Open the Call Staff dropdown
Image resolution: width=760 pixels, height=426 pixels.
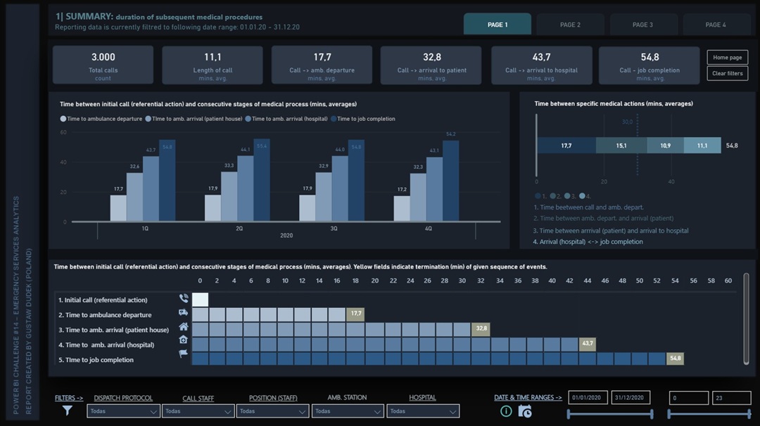tap(198, 411)
